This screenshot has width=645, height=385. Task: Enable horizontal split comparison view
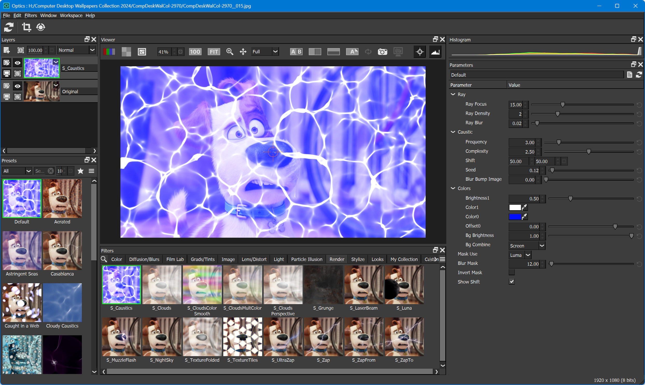[334, 52]
